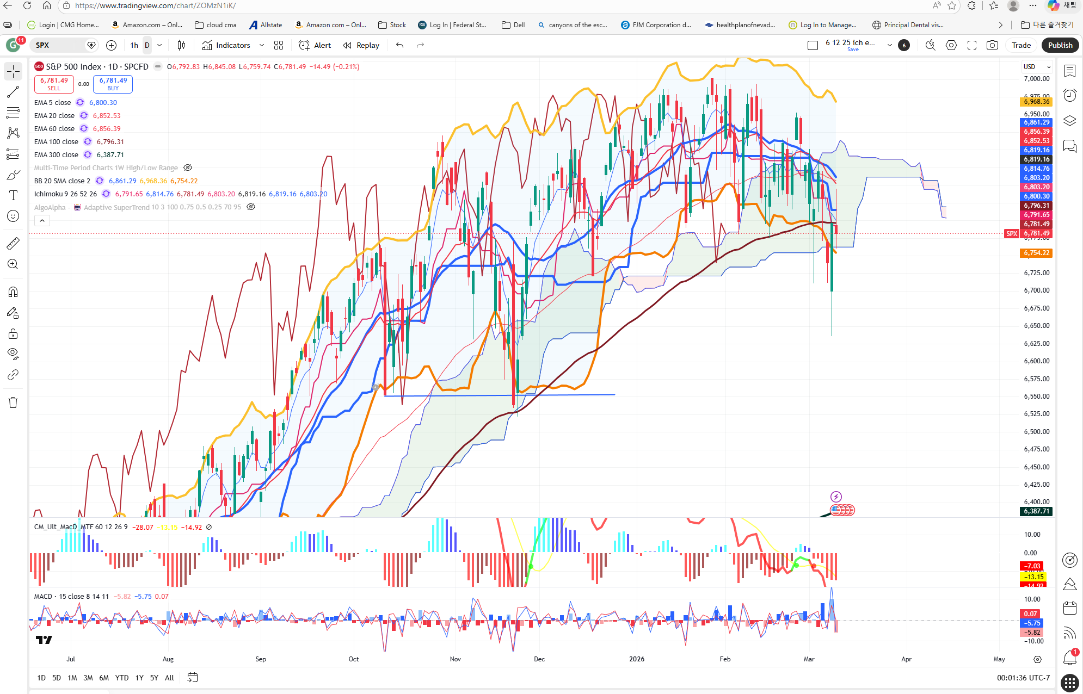Image resolution: width=1083 pixels, height=694 pixels.
Task: Select the YTD date range tab
Action: 122,678
